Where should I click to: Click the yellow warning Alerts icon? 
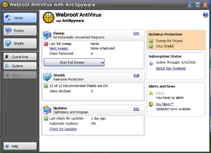coord(151,93)
